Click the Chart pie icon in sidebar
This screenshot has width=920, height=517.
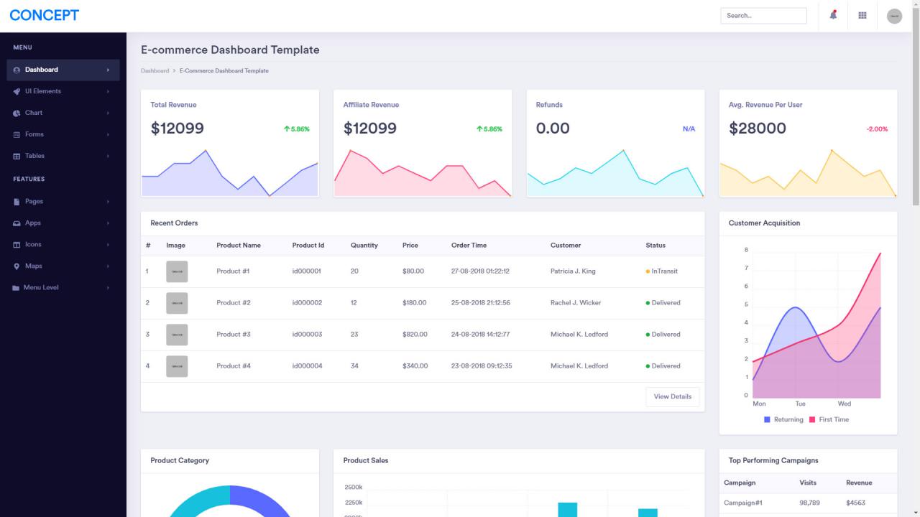point(17,113)
